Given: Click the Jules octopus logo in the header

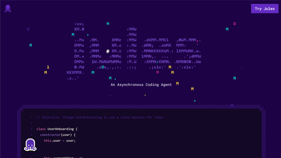Looking at the screenshot, I should tap(8, 9).
